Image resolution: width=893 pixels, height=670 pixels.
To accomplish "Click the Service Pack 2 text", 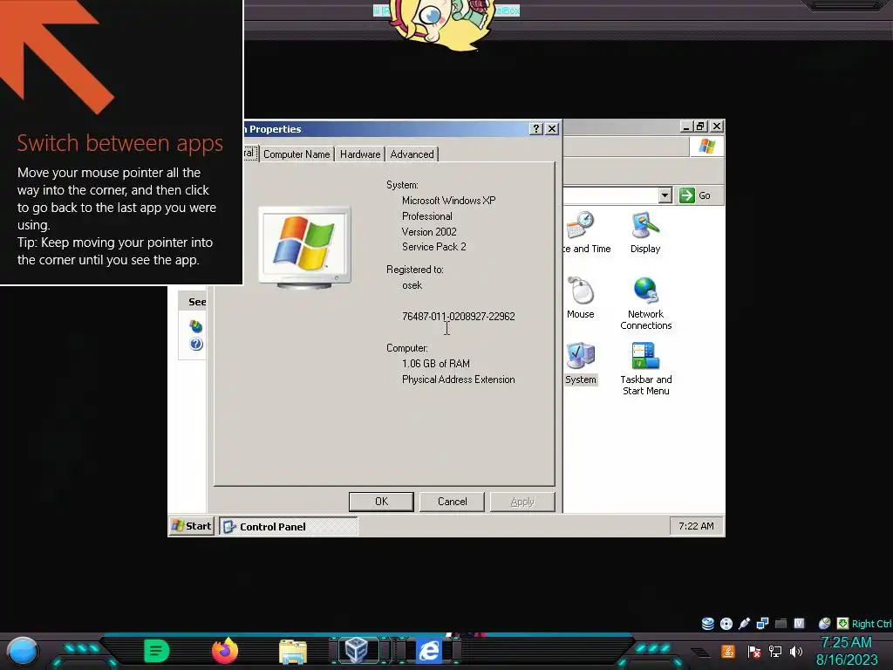I will [x=434, y=247].
